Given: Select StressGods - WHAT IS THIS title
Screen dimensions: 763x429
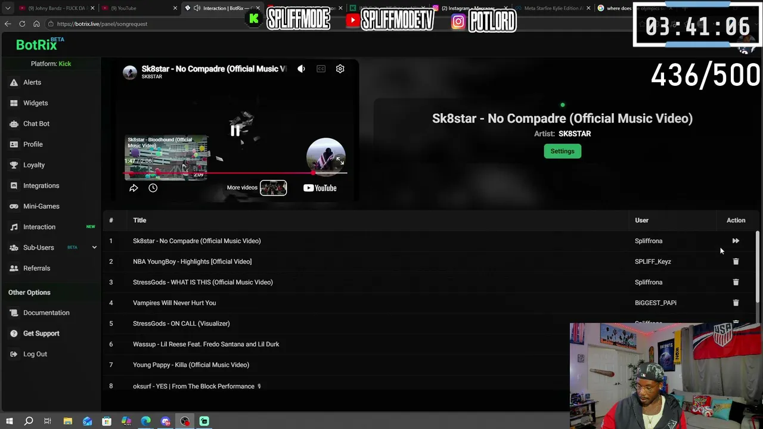Looking at the screenshot, I should [203, 282].
